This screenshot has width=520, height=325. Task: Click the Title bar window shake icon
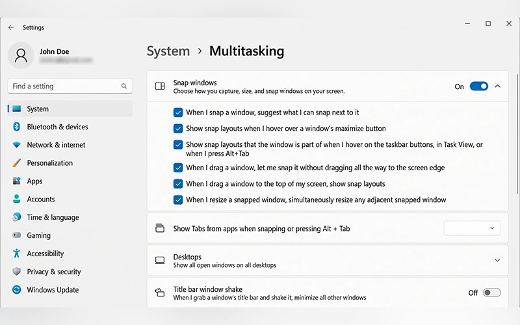pos(160,292)
